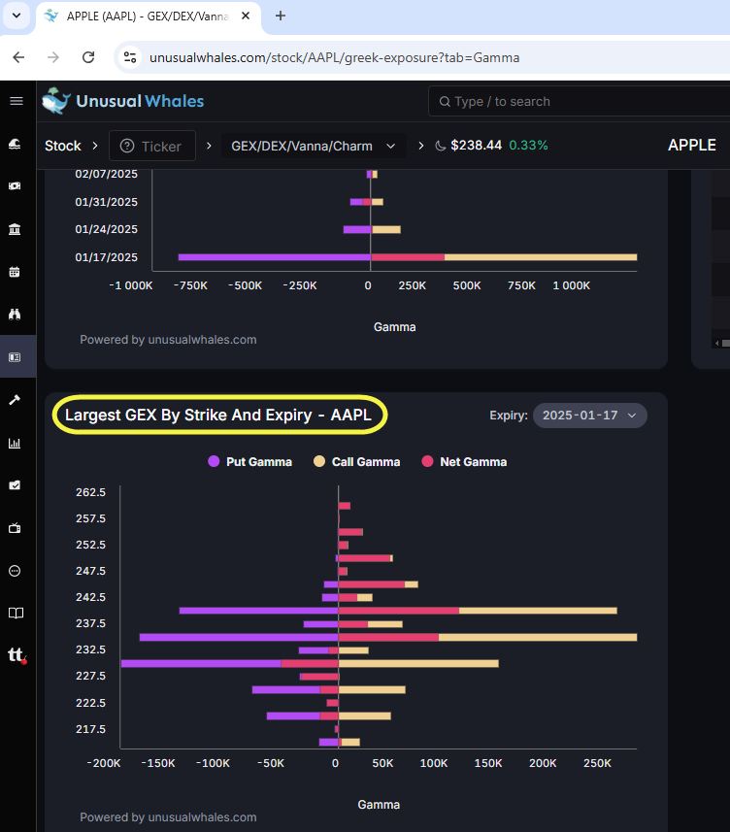730x832 pixels.
Task: Click the address bar URL
Action: pyautogui.click(x=334, y=57)
